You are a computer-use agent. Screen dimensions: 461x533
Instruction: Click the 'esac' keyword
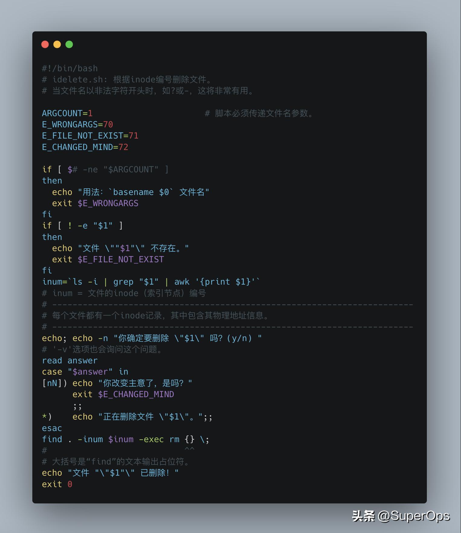click(52, 428)
